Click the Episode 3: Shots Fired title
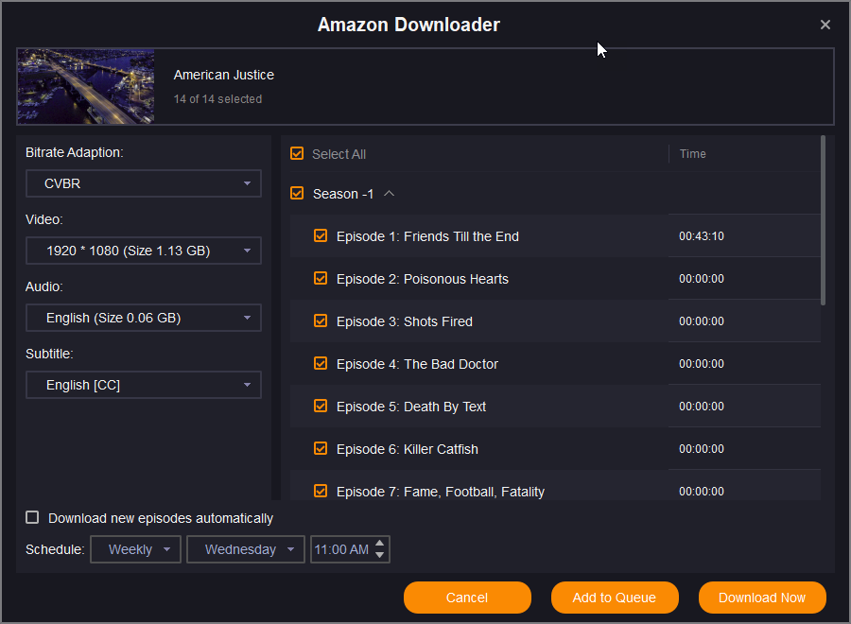The height and width of the screenshot is (624, 851). [x=405, y=321]
